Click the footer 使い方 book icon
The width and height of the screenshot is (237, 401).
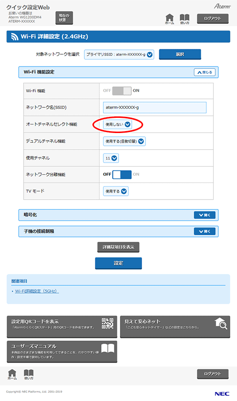[x=28, y=374]
